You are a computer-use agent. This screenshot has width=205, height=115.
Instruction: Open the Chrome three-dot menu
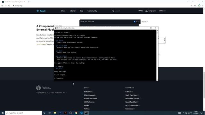tap(203, 6)
